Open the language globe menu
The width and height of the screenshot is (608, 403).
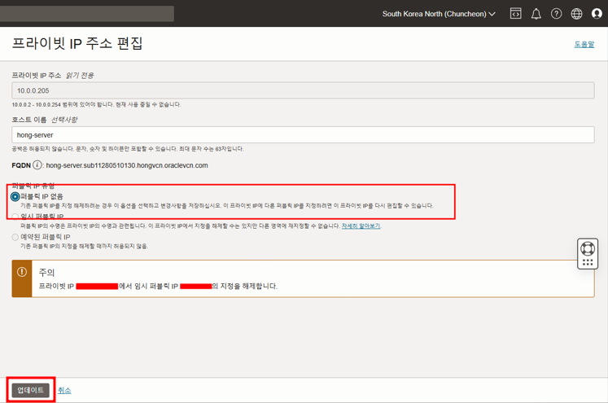click(576, 14)
